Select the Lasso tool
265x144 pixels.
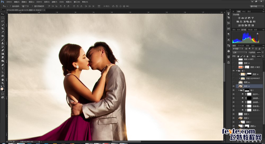point(3,21)
